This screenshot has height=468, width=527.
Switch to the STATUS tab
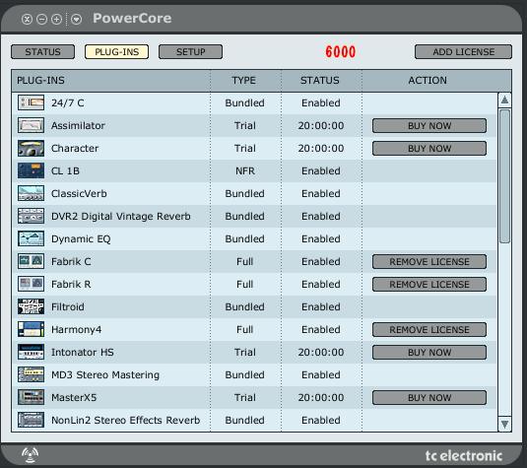click(x=42, y=52)
